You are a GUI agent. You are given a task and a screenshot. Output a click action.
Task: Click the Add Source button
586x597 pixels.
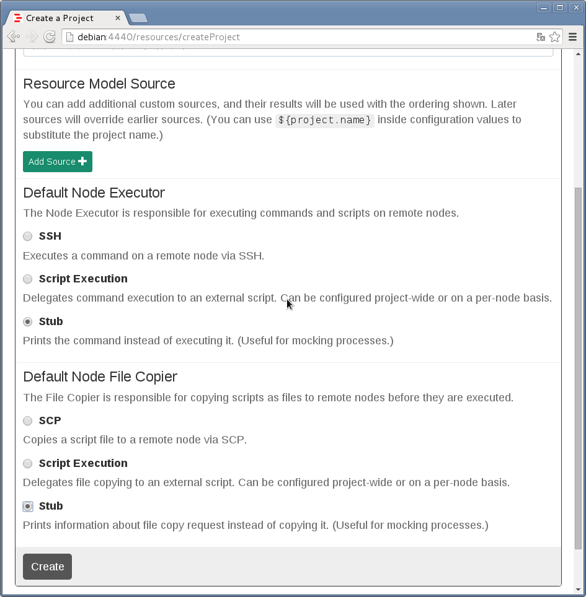[x=58, y=162]
